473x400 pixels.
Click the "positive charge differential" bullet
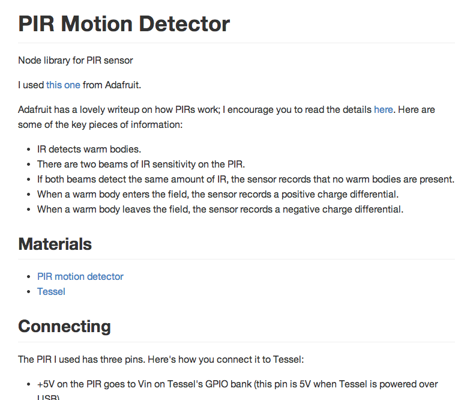(x=218, y=194)
